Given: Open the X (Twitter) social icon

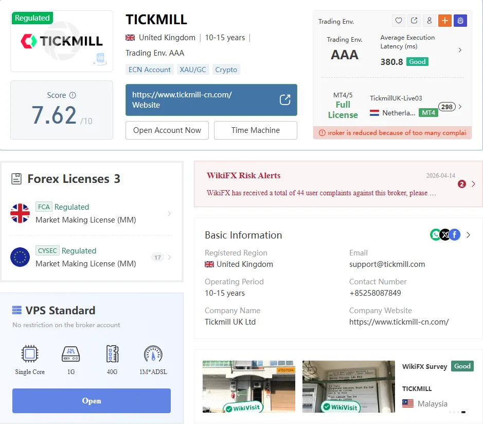Looking at the screenshot, I should click(x=445, y=235).
